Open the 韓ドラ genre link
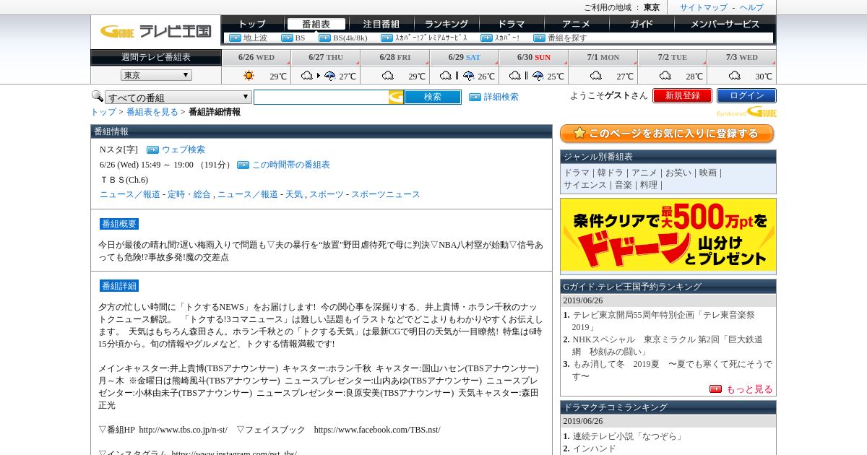867x455 pixels. [611, 173]
